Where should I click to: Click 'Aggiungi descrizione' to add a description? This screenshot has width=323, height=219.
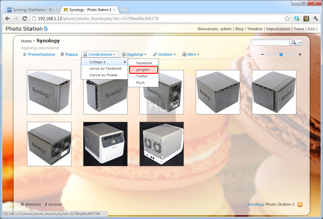tap(40, 48)
